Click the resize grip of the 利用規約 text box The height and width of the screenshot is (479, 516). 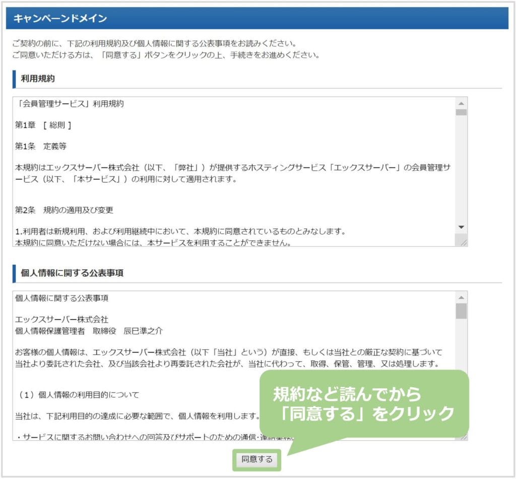click(x=464, y=243)
